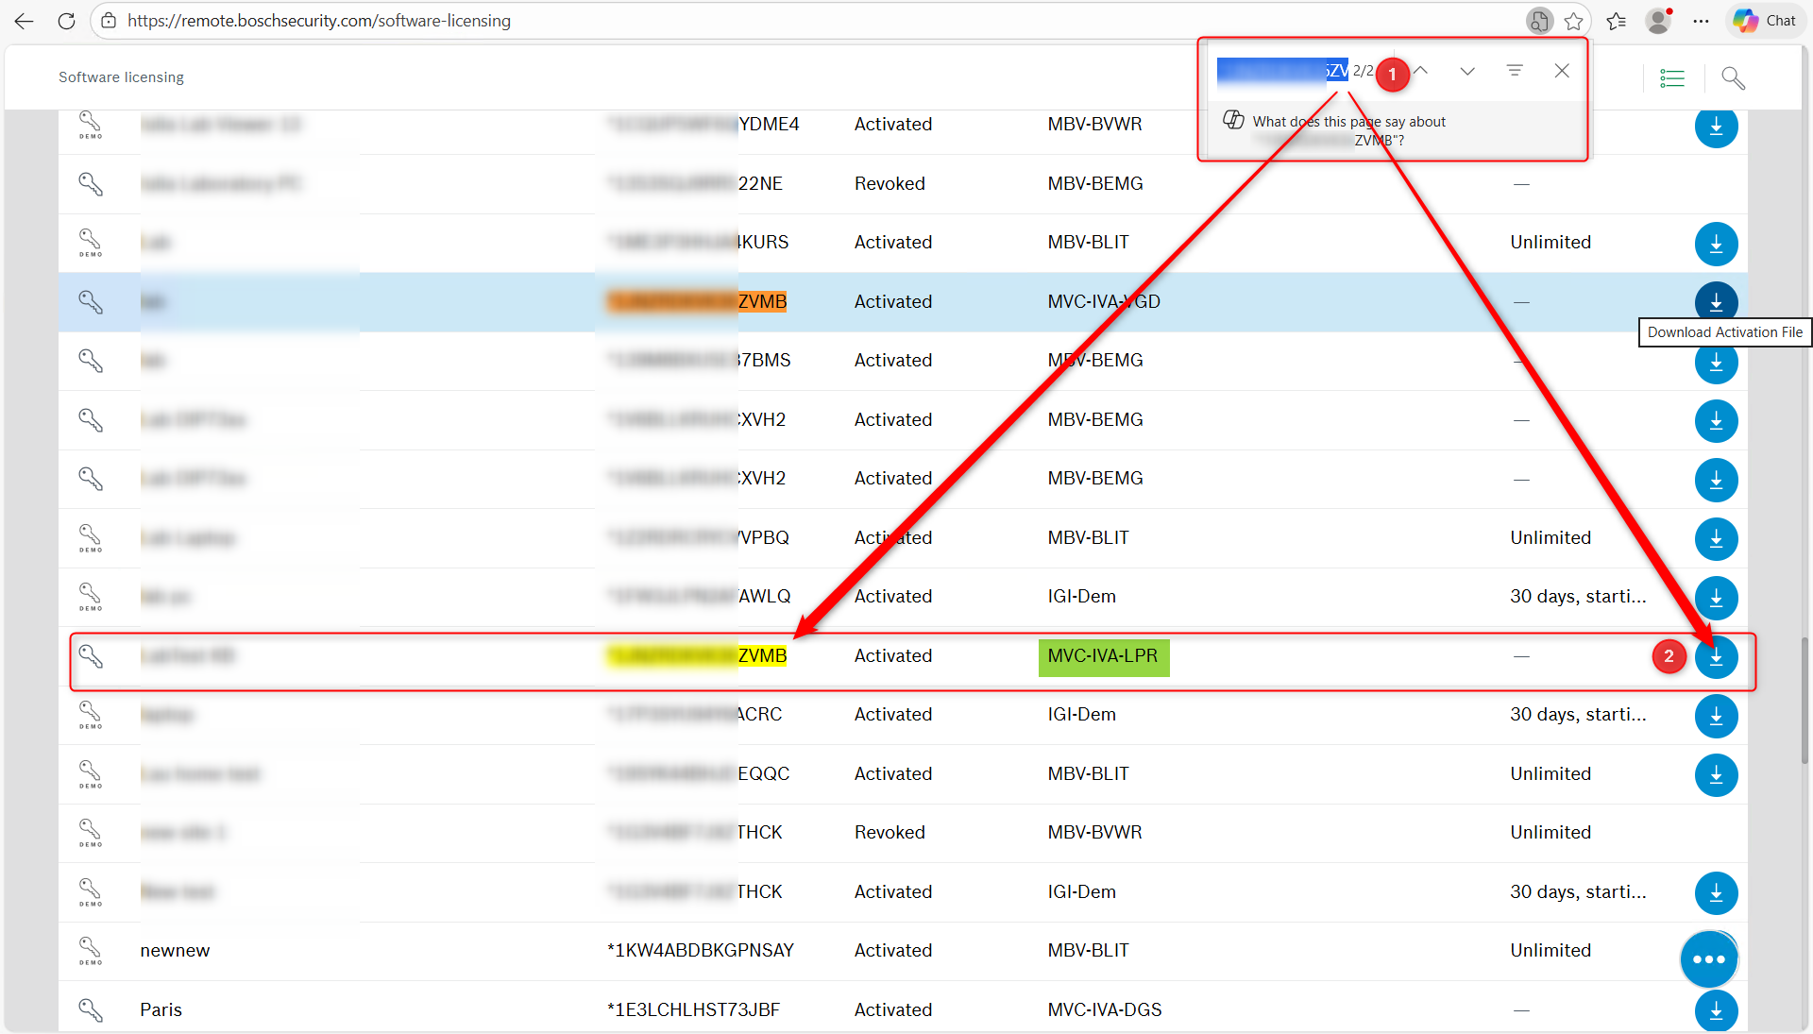Image resolution: width=1813 pixels, height=1034 pixels.
Task: Open Copilot Chat button in browser
Action: click(x=1765, y=21)
